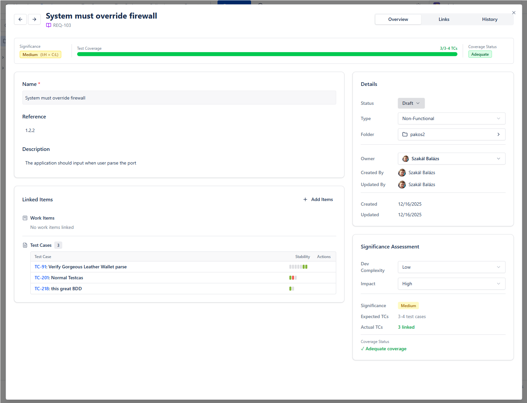This screenshot has height=403, width=527.
Task: Click the Name input field
Action: coord(179,98)
